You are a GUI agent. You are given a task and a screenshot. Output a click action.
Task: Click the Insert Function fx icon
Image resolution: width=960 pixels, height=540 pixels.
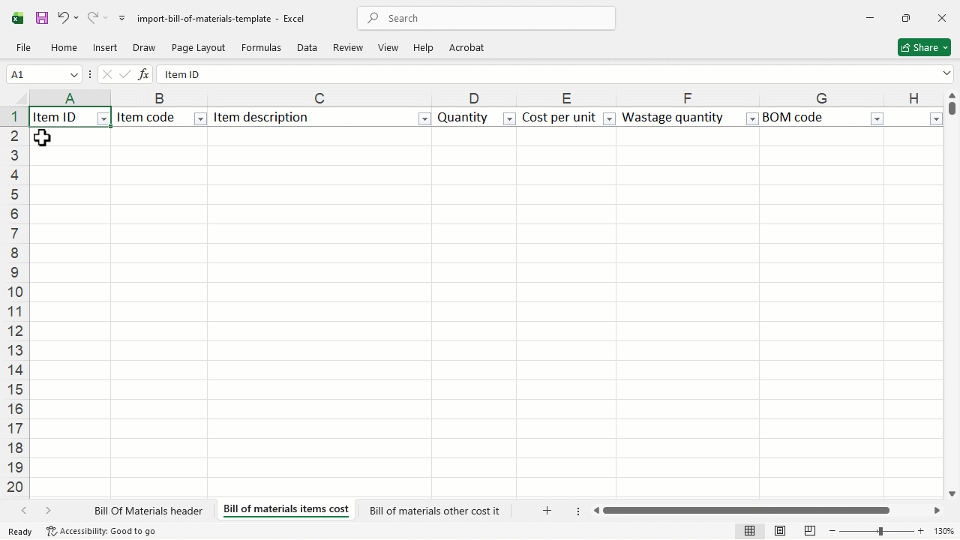point(143,74)
